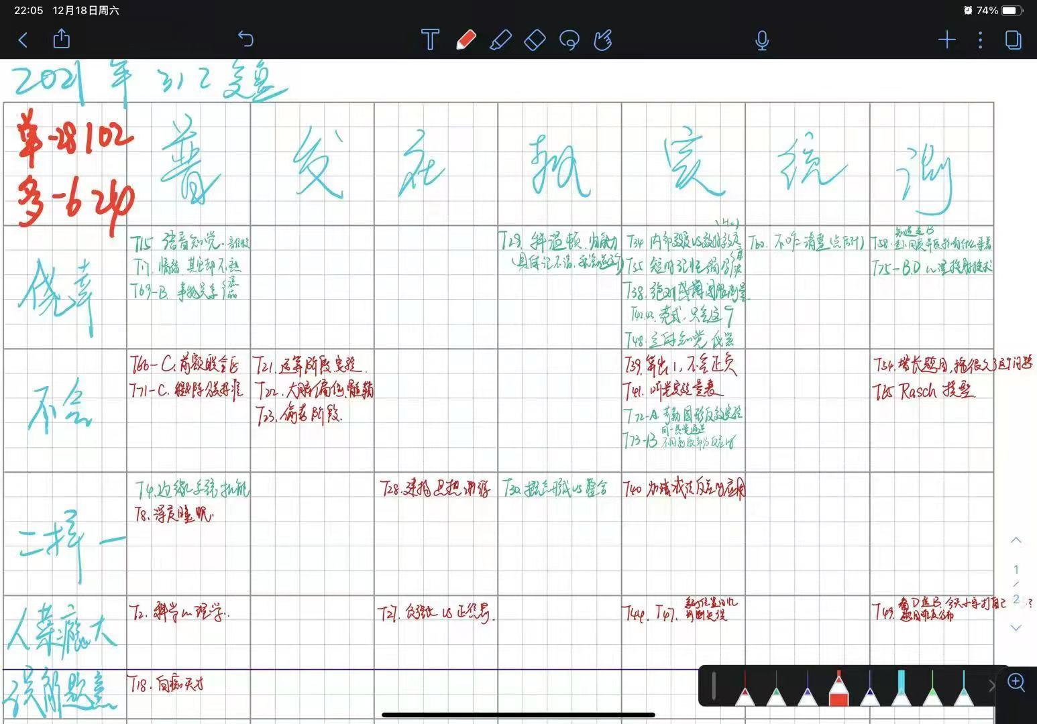Go to the previous page with up chevron

(1016, 540)
